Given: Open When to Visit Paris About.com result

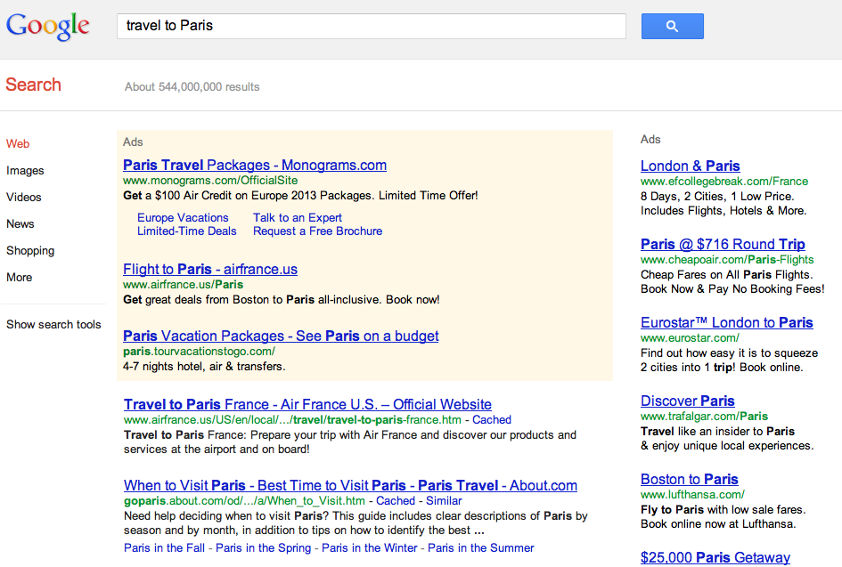Looking at the screenshot, I should point(351,485).
